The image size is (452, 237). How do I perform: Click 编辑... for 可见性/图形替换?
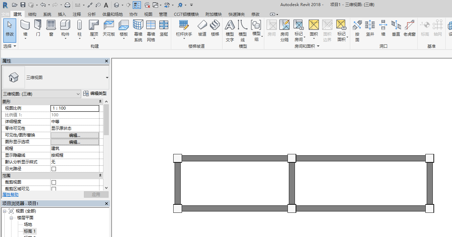(x=75, y=135)
